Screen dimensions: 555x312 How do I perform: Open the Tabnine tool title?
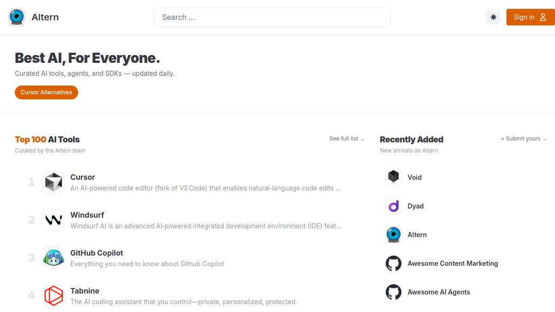point(85,291)
